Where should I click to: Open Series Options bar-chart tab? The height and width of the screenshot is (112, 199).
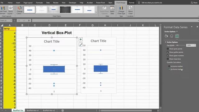(x=177, y=36)
